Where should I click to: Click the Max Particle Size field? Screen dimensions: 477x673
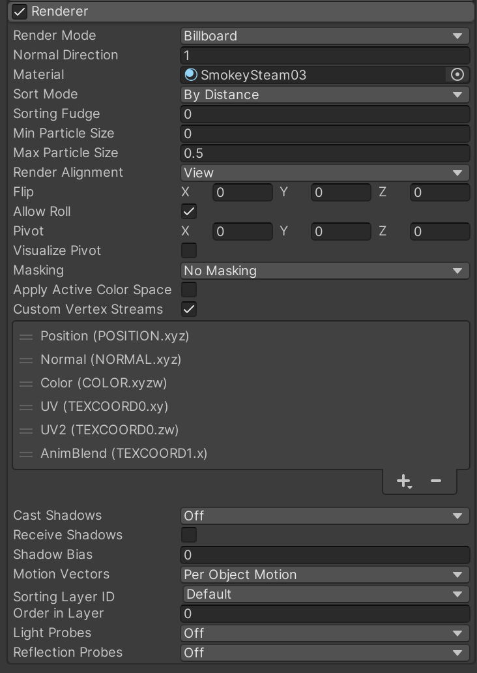(x=325, y=153)
